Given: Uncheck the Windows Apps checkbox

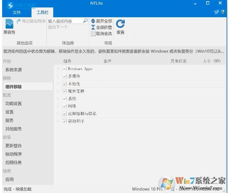Looking at the screenshot, I should pos(64,69).
